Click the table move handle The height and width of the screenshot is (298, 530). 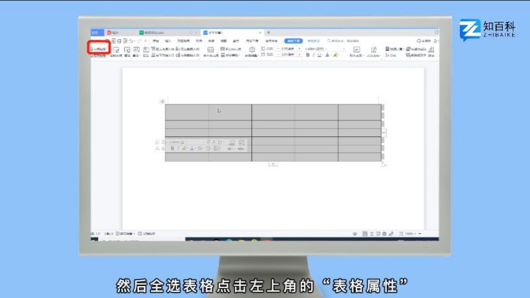pyautogui.click(x=162, y=101)
